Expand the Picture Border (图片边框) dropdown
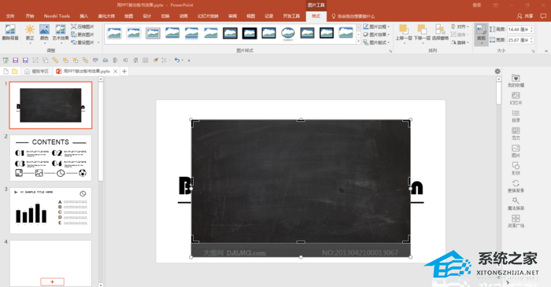 (376, 27)
